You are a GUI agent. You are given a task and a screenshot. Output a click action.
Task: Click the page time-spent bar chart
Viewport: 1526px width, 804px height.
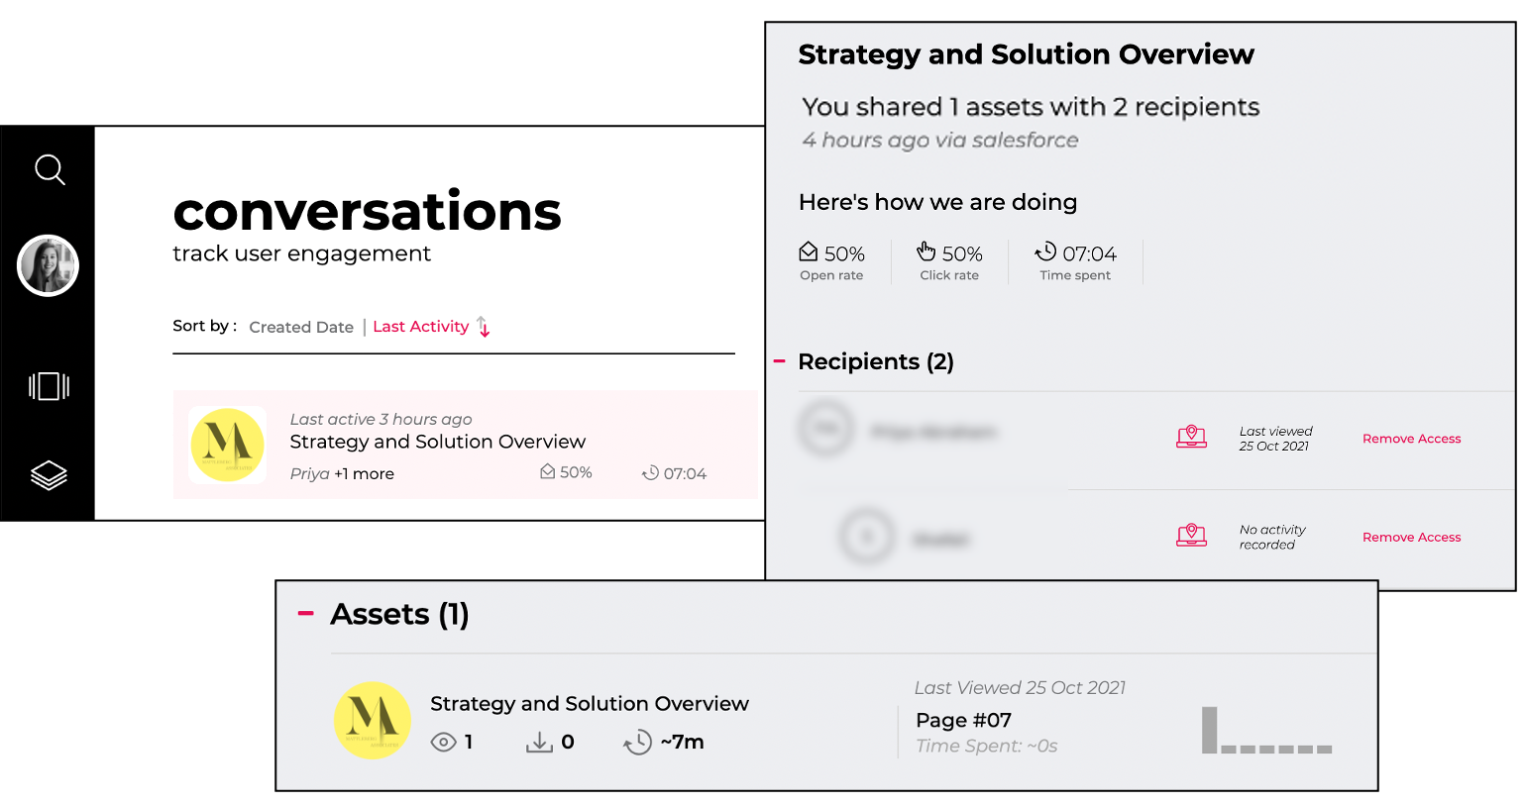(1266, 730)
